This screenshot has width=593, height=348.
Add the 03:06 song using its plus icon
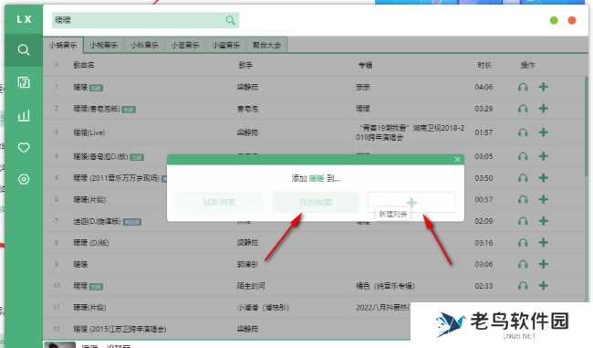[x=544, y=264]
